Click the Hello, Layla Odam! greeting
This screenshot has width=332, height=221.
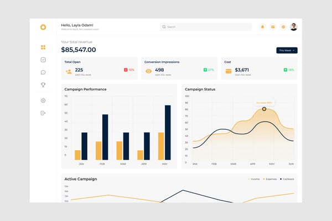[x=77, y=25]
